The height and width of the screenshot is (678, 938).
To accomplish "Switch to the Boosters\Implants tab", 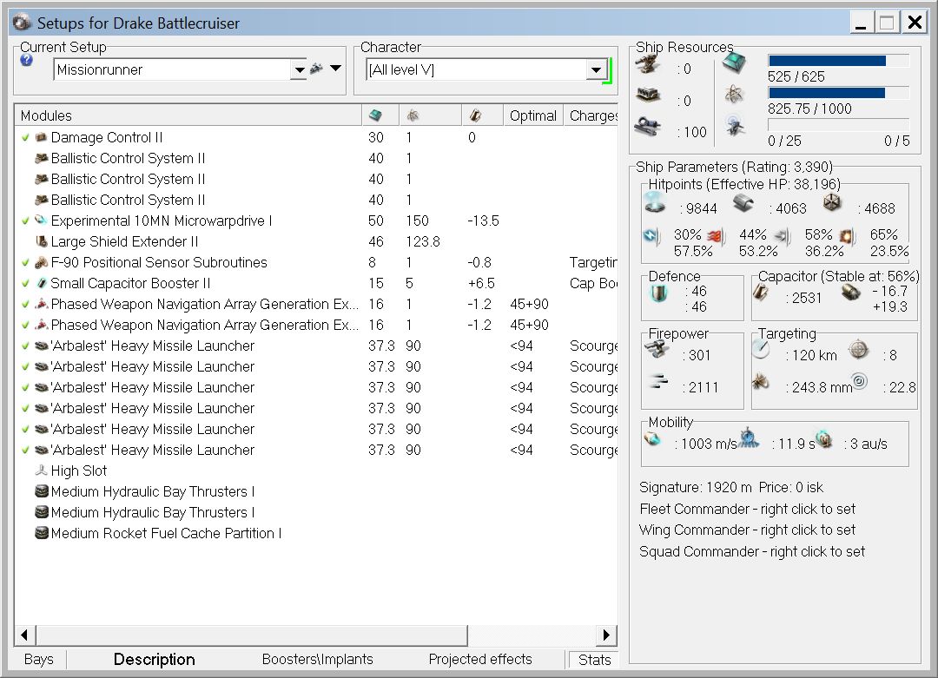I will pyautogui.click(x=317, y=660).
